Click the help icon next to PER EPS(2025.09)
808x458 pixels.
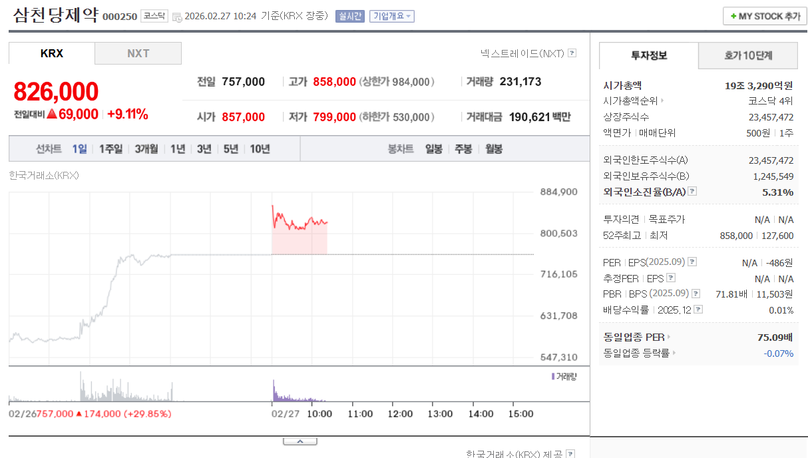click(692, 262)
